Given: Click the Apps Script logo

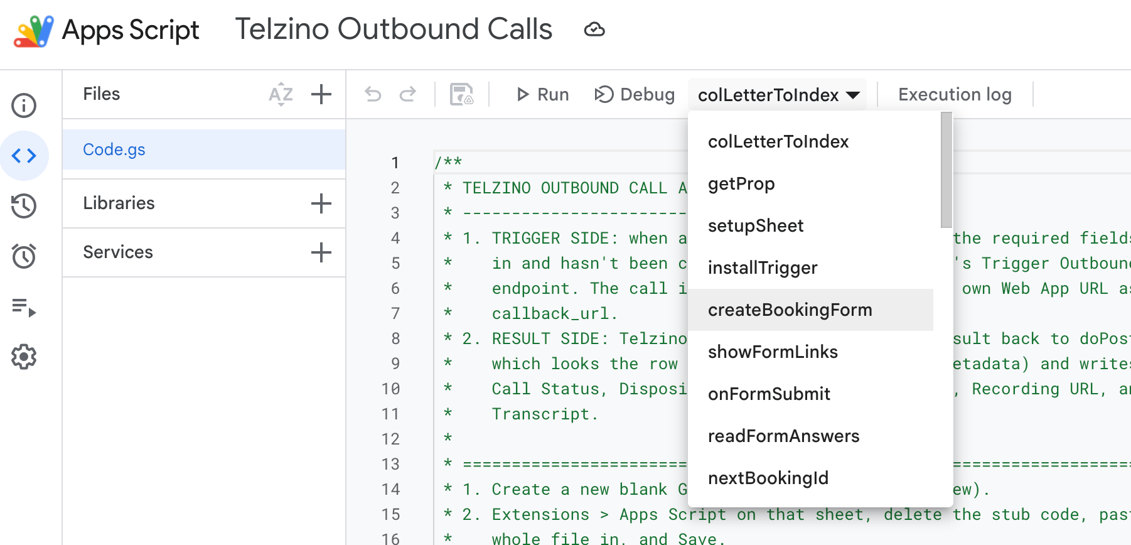Looking at the screenshot, I should 34,30.
